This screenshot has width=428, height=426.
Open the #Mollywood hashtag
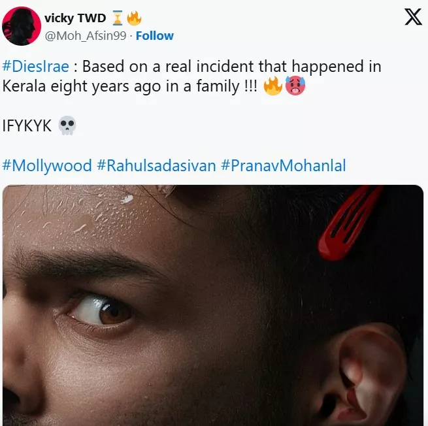pyautogui.click(x=47, y=166)
